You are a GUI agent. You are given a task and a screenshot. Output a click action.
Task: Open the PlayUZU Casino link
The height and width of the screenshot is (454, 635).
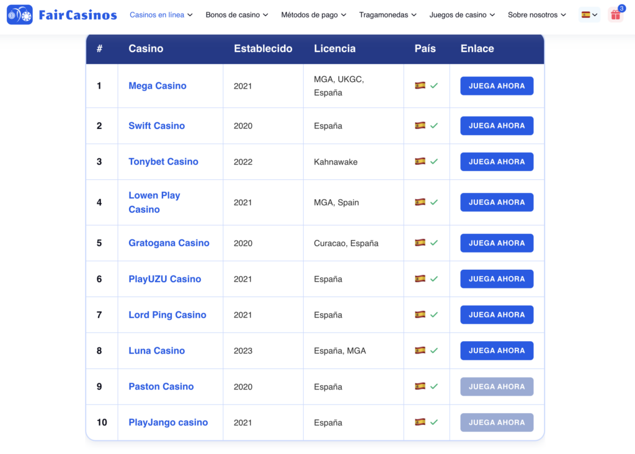pyautogui.click(x=165, y=279)
